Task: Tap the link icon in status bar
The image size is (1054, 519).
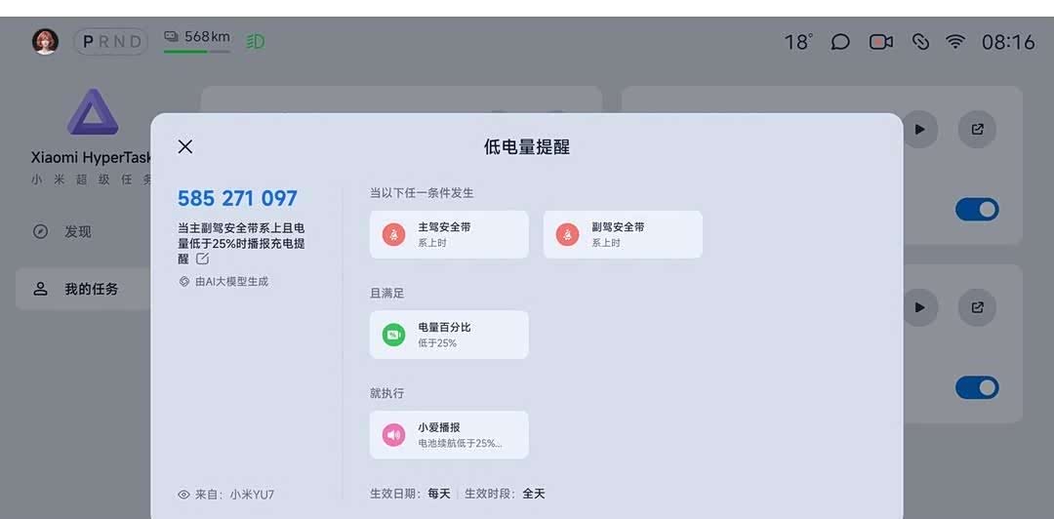Action: [x=920, y=42]
